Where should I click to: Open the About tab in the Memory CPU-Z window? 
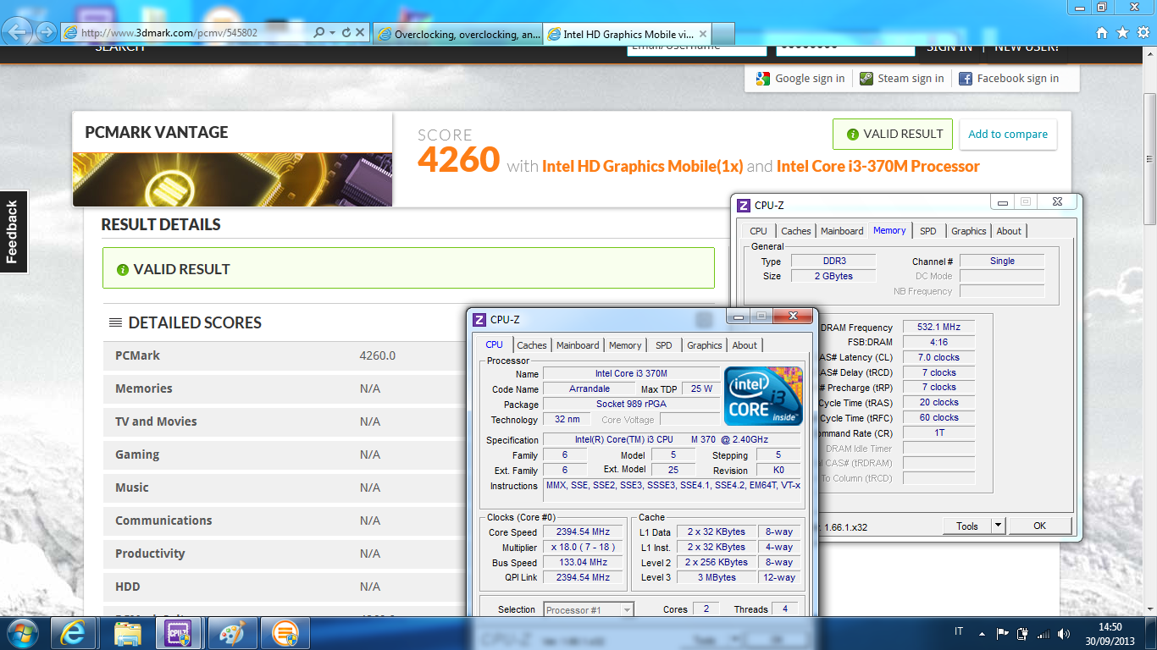coord(1009,231)
